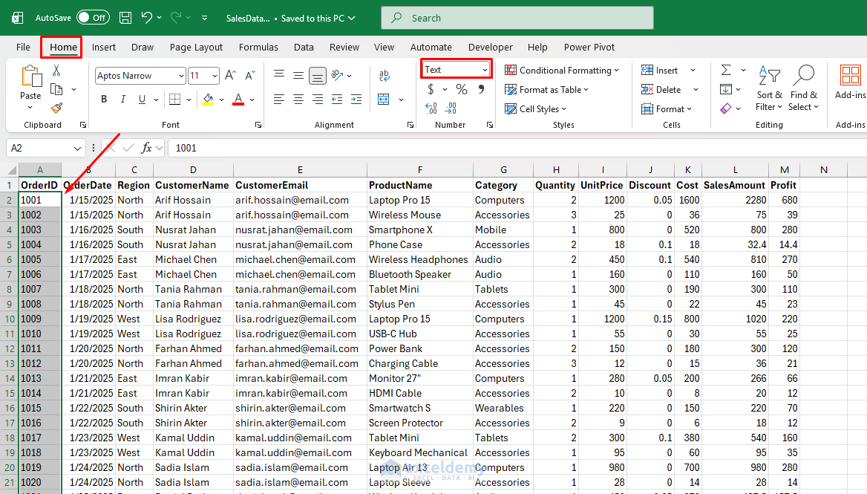The image size is (867, 494).
Task: Toggle Middle Align in the Alignment group
Action: pyautogui.click(x=298, y=75)
